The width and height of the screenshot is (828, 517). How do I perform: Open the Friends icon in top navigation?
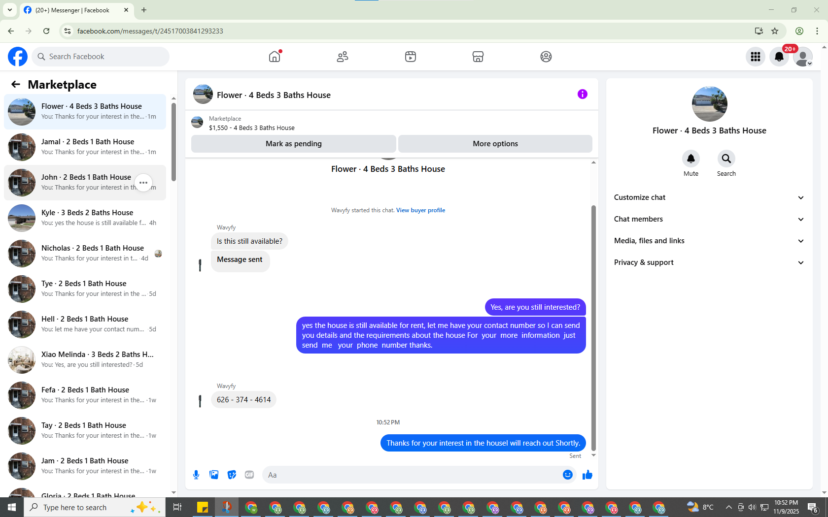click(x=343, y=57)
